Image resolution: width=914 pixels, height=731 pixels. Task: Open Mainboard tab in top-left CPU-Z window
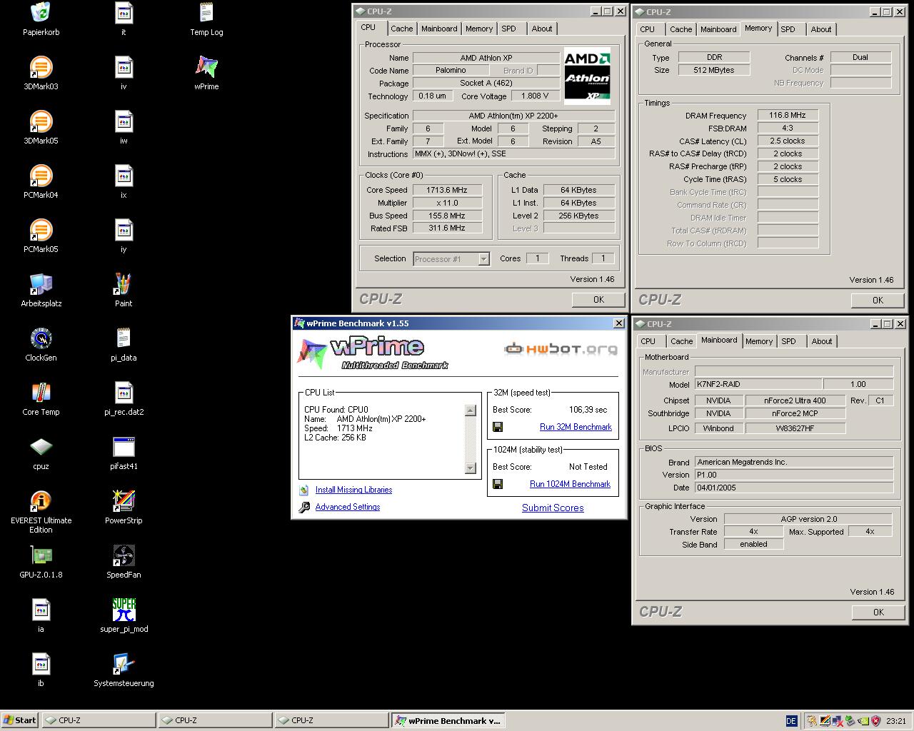439,29
